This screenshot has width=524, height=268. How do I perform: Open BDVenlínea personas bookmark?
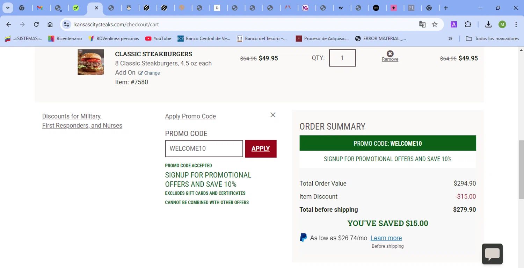coord(114,38)
